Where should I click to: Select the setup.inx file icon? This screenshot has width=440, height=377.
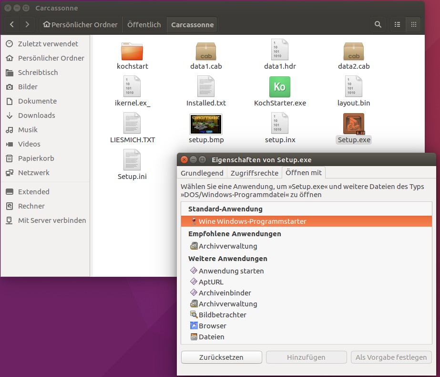click(280, 123)
